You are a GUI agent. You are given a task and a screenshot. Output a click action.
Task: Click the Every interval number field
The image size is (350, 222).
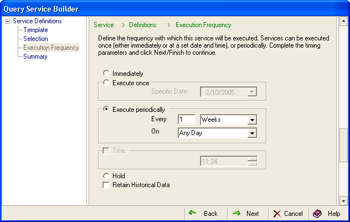(x=187, y=120)
